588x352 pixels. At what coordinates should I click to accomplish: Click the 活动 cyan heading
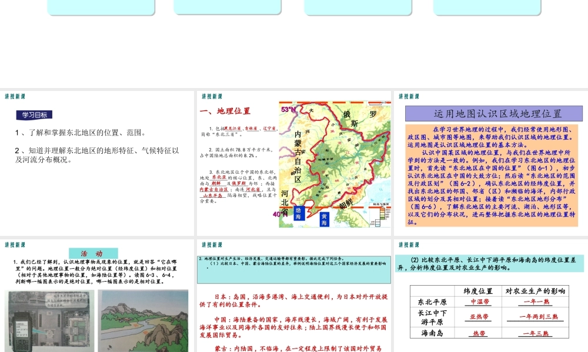tap(93, 253)
